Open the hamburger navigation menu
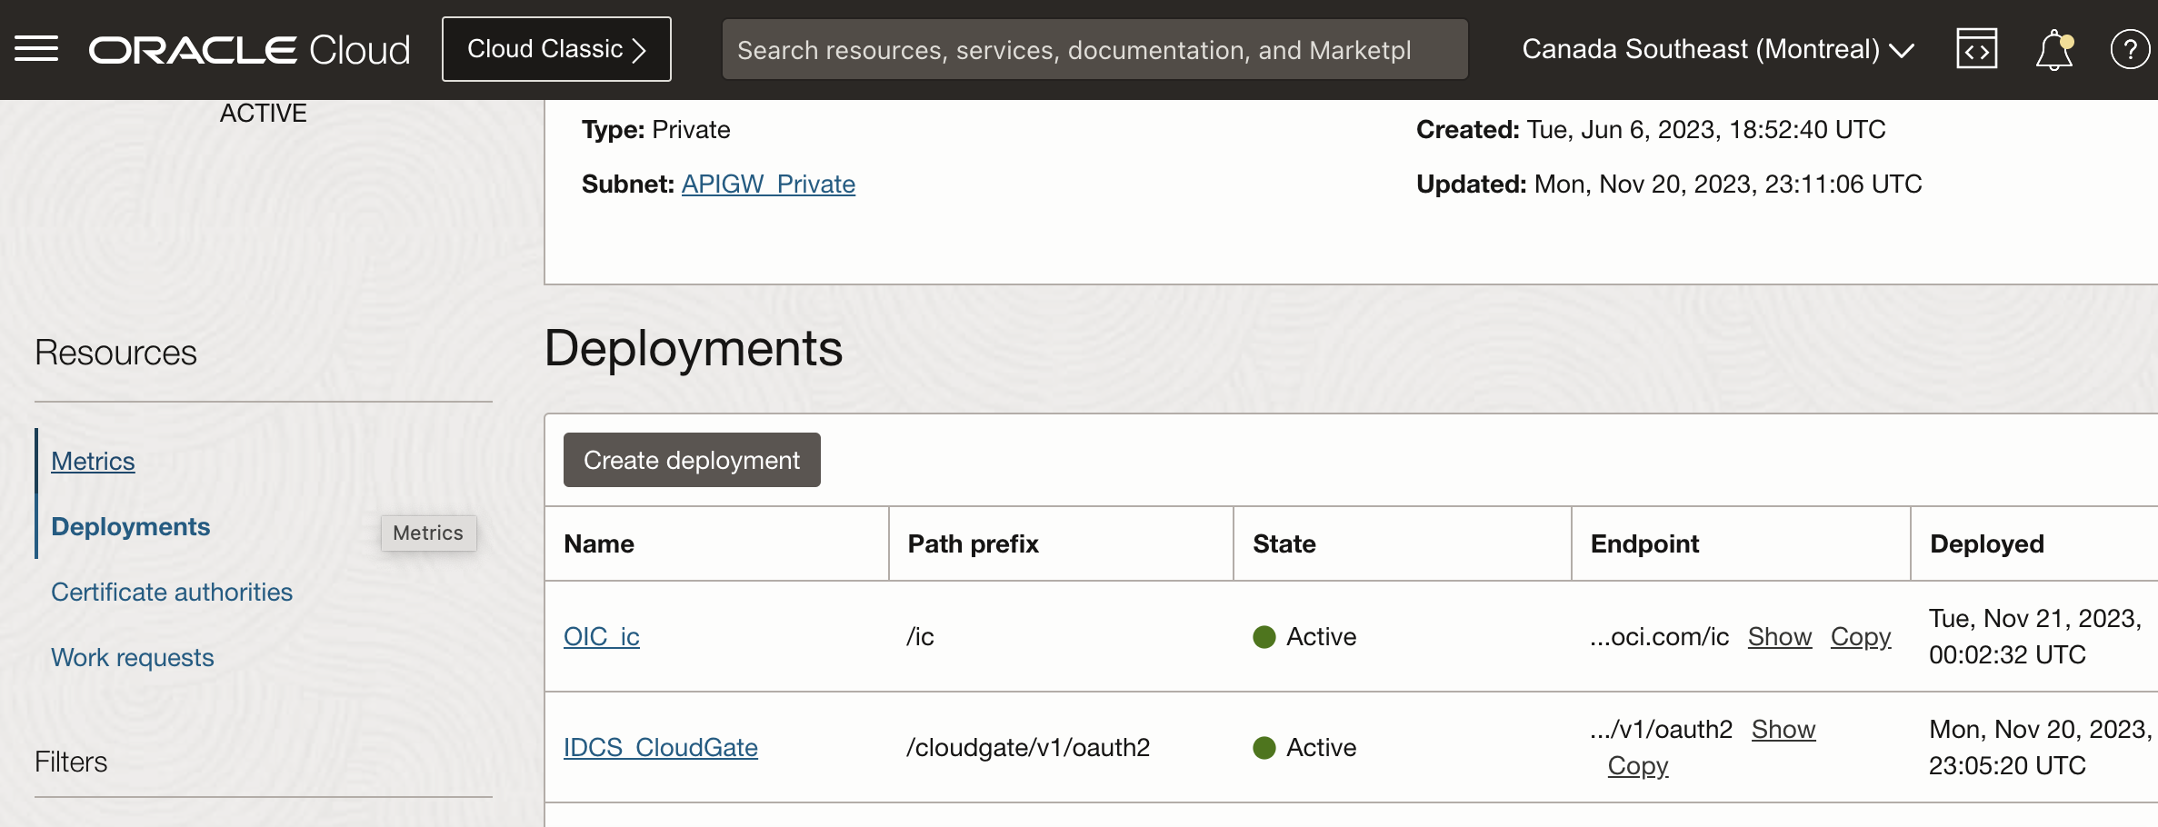The image size is (2158, 827). coord(36,49)
